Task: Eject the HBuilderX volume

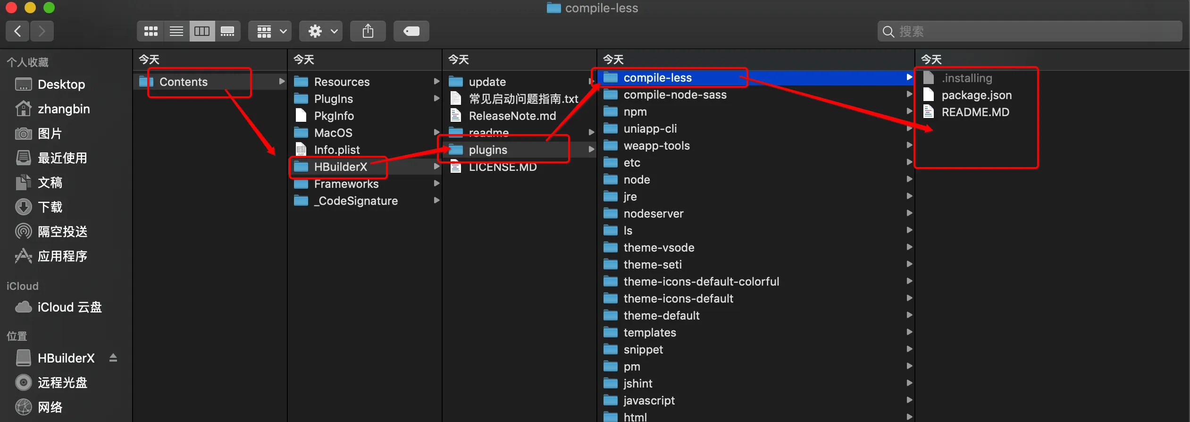Action: coord(113,358)
